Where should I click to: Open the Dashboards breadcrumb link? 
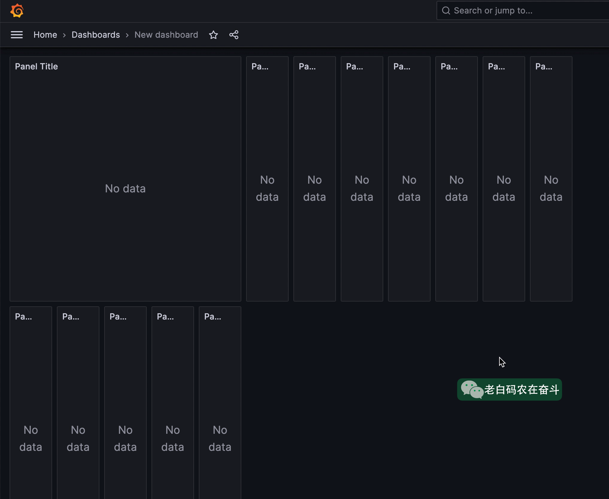96,35
